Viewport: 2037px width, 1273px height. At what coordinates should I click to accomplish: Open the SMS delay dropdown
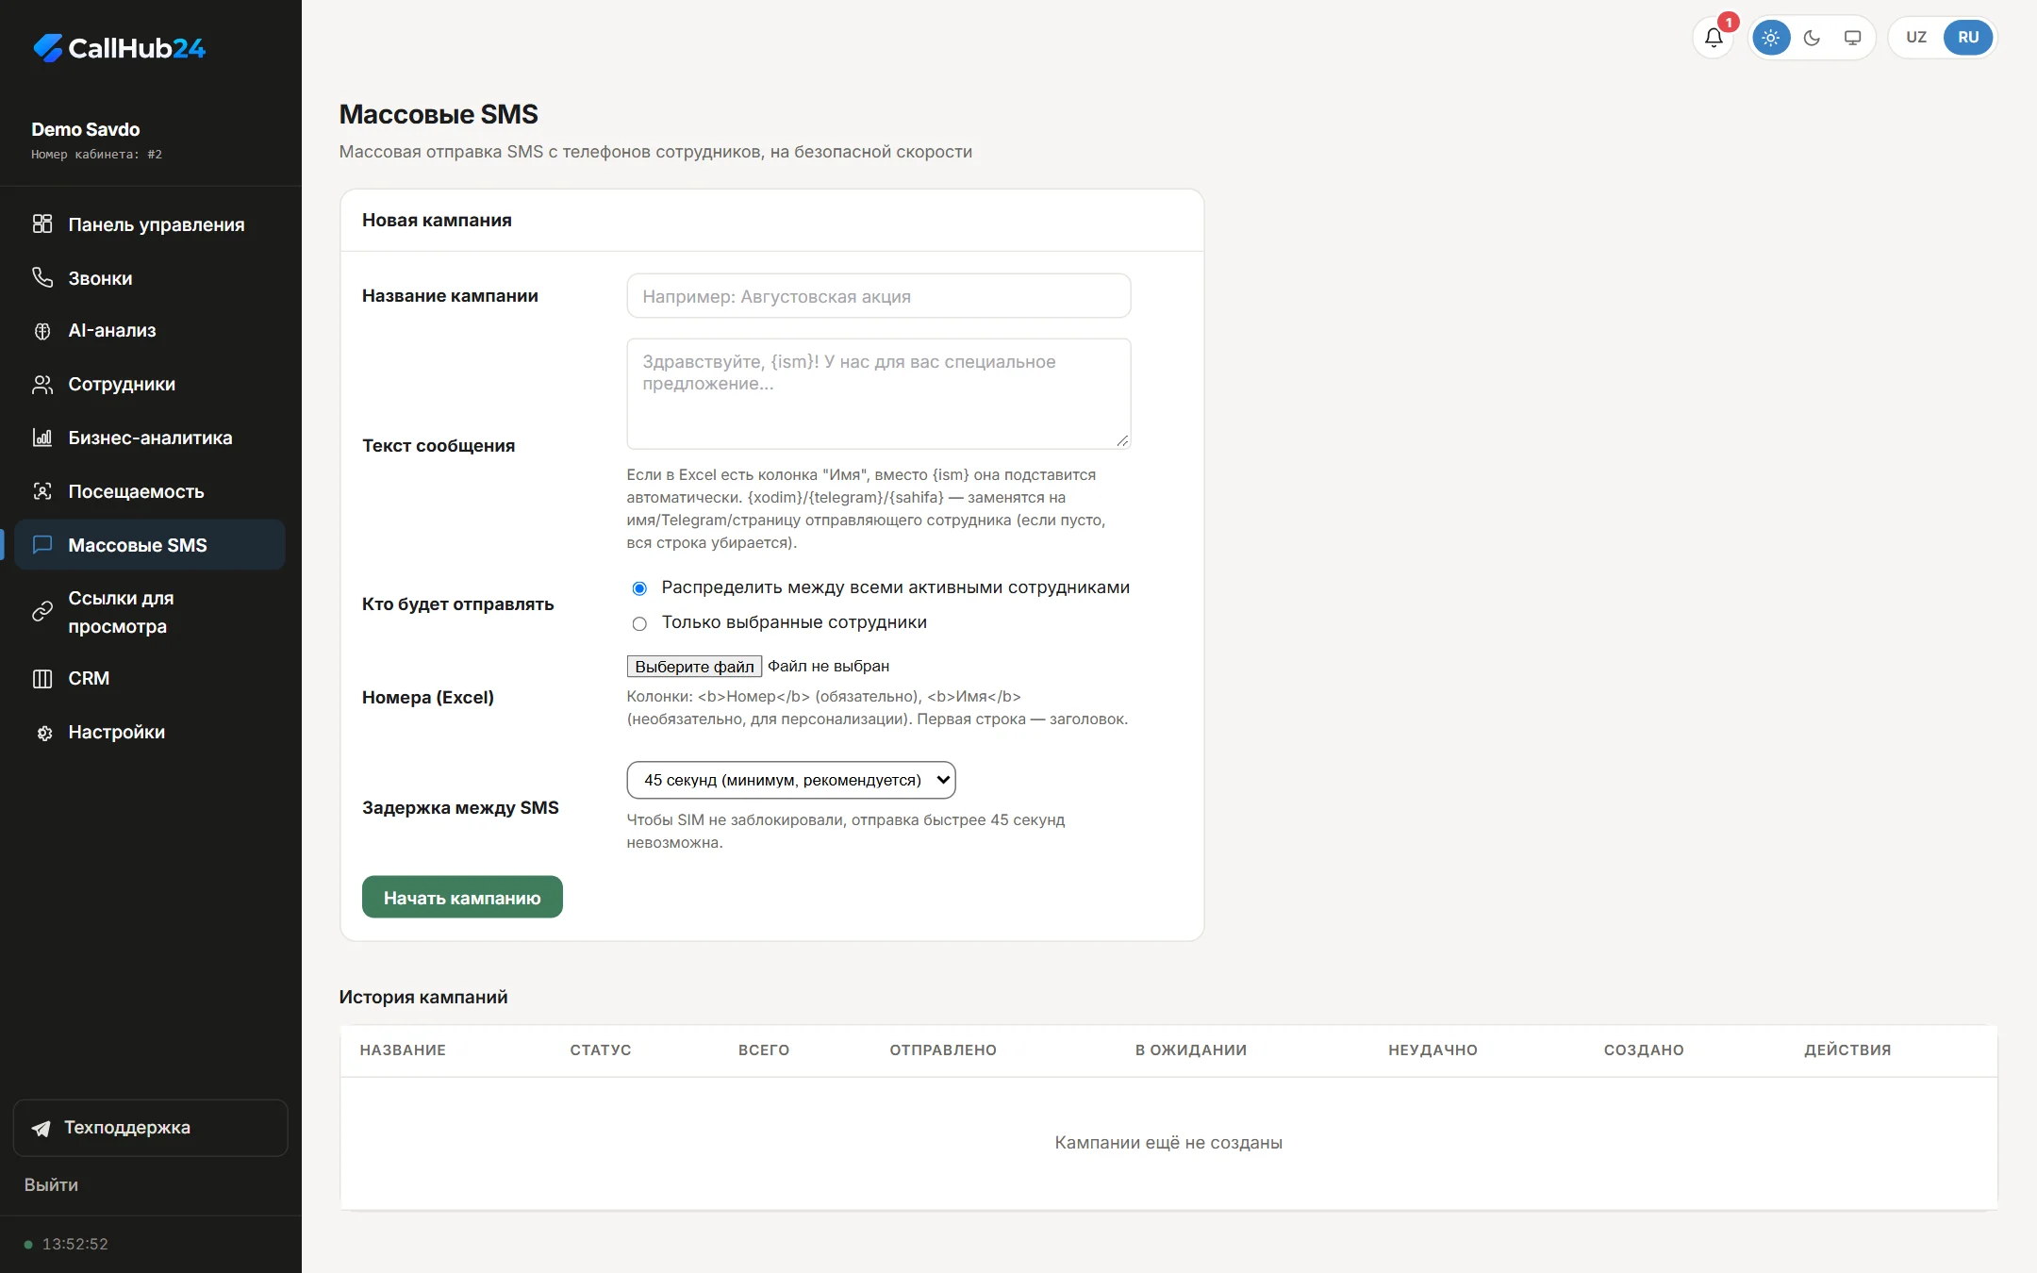tap(791, 780)
